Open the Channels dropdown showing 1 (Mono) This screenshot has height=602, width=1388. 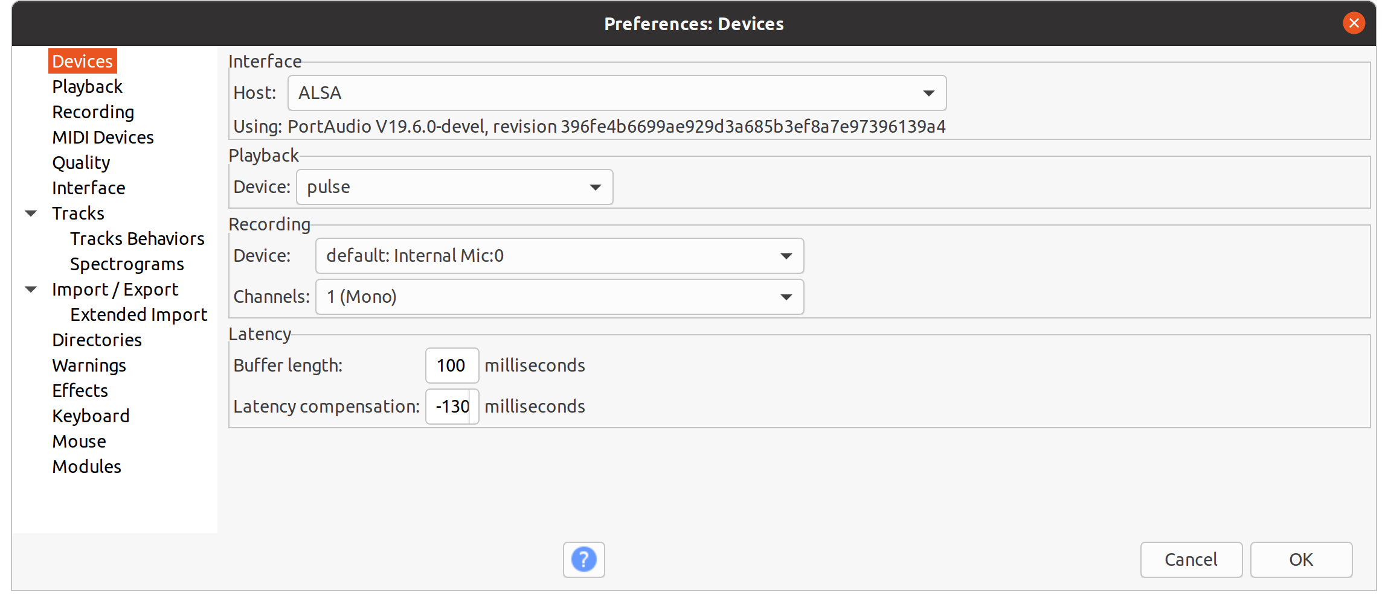[559, 297]
